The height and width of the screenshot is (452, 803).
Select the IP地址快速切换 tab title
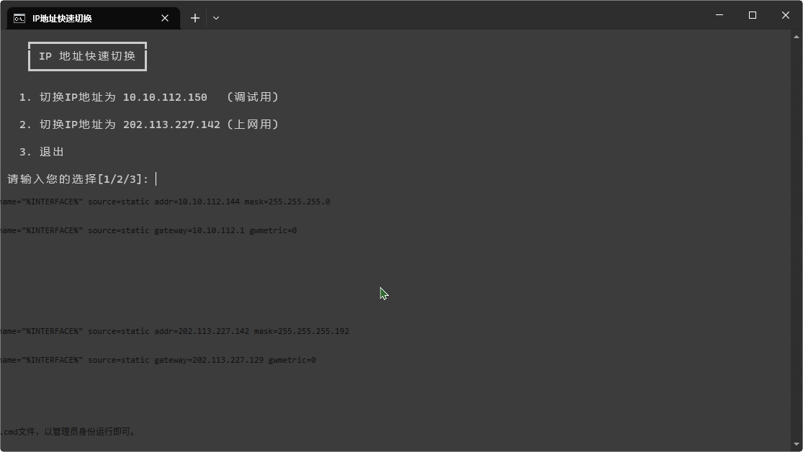[x=62, y=18]
